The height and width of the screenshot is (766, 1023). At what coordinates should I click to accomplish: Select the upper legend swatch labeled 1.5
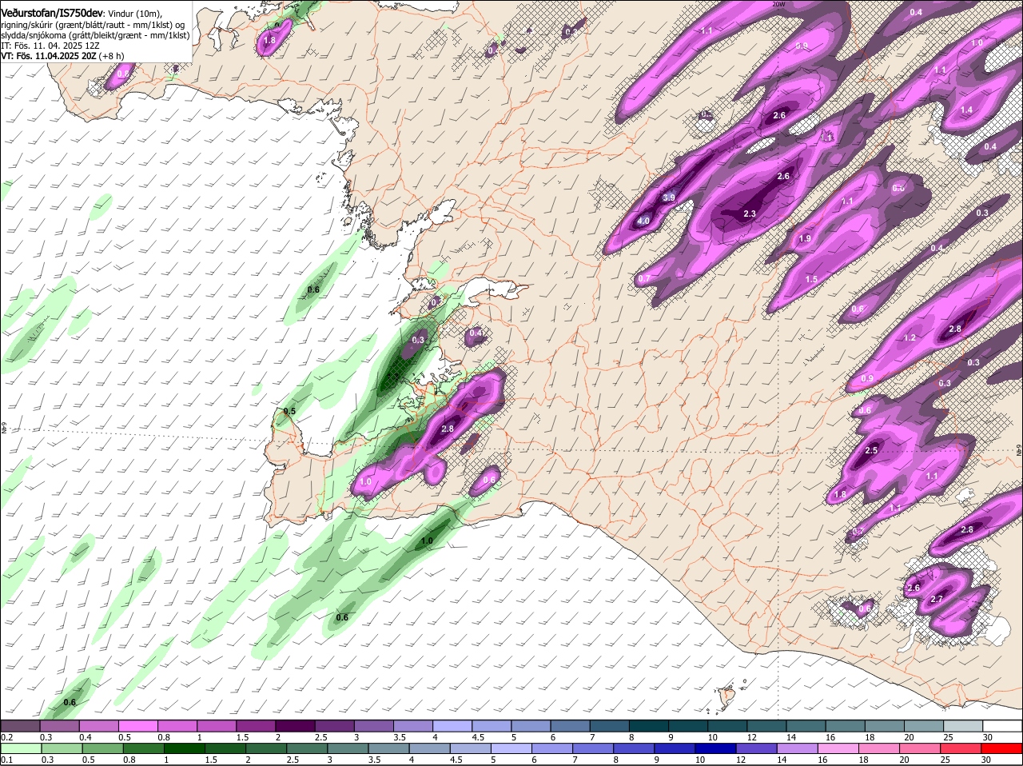[x=256, y=725]
